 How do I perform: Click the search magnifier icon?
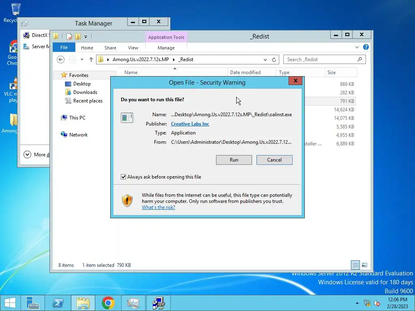point(359,59)
